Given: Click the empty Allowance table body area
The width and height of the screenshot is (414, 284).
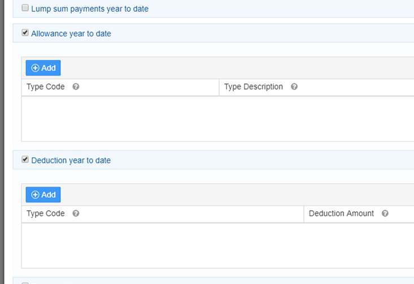Looking at the screenshot, I should [217, 118].
